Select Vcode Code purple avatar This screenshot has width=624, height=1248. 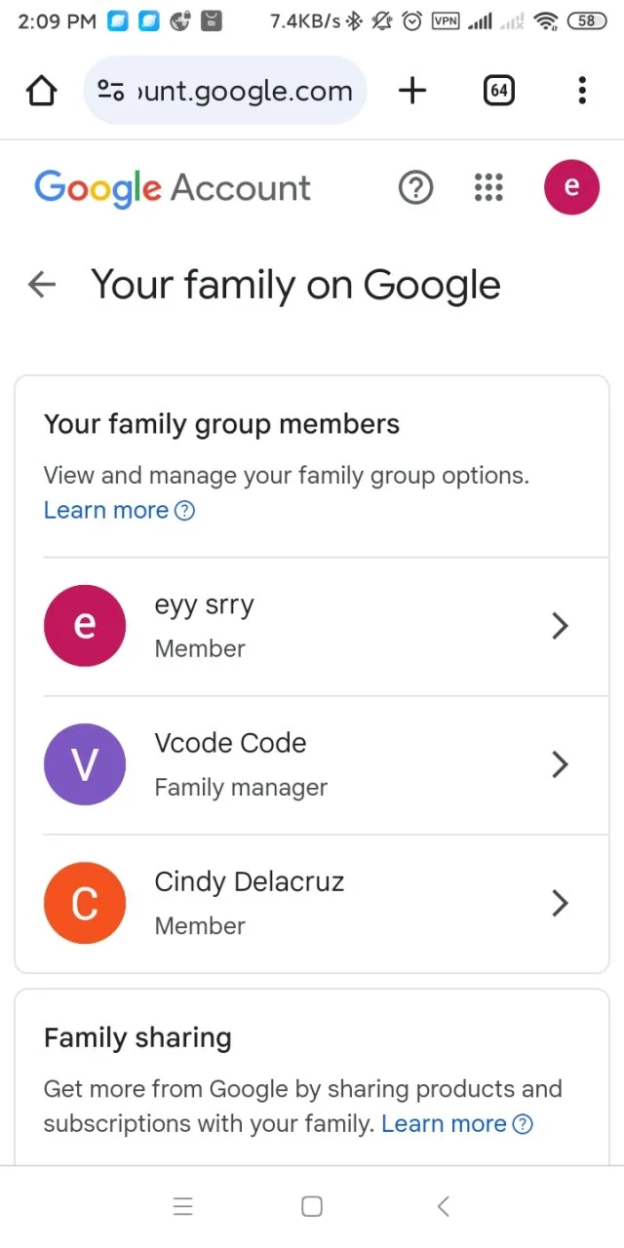pyautogui.click(x=85, y=764)
